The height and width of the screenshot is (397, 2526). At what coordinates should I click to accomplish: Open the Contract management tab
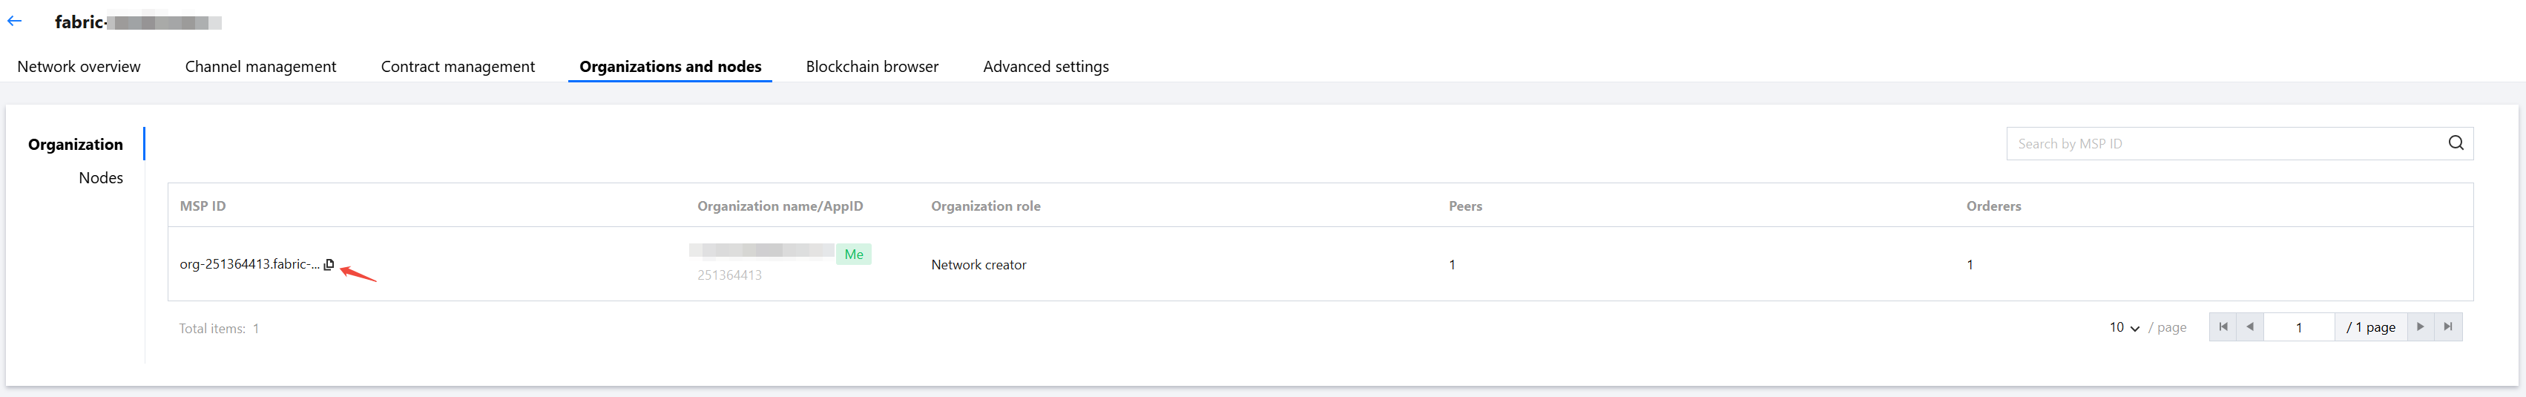pyautogui.click(x=458, y=67)
